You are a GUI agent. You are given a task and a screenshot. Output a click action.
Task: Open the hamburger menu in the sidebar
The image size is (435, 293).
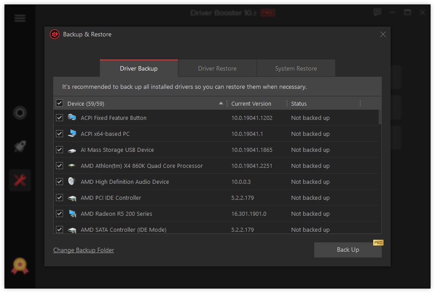pos(20,18)
